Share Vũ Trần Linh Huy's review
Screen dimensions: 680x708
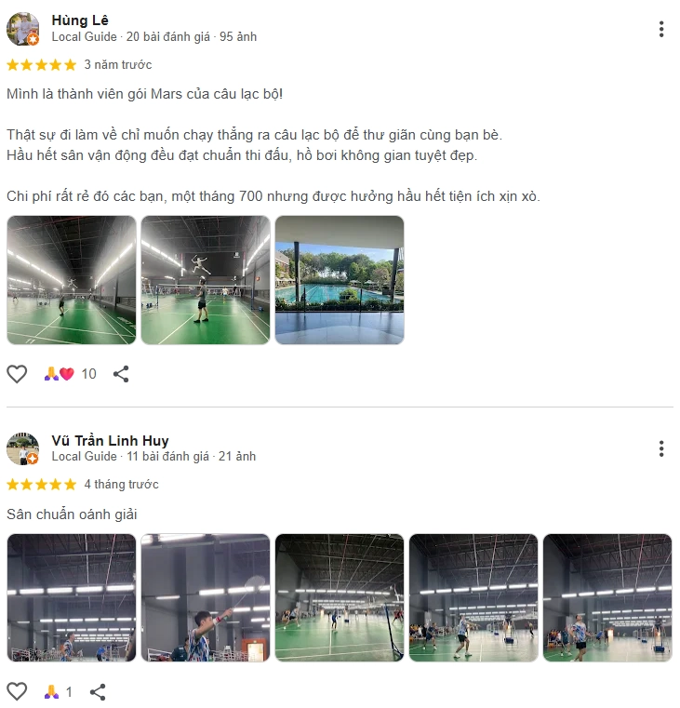[x=98, y=691]
